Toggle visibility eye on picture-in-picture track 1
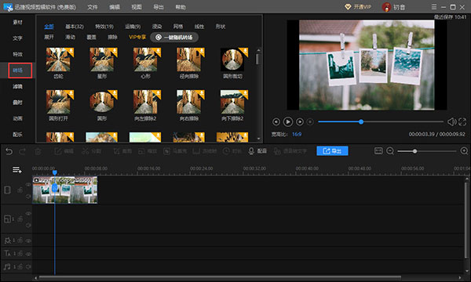This screenshot has width=471, height=282. 28,213
